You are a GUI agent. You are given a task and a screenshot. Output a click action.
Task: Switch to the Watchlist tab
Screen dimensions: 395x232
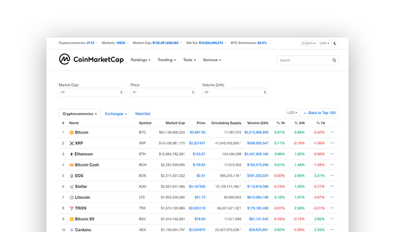[x=143, y=114]
